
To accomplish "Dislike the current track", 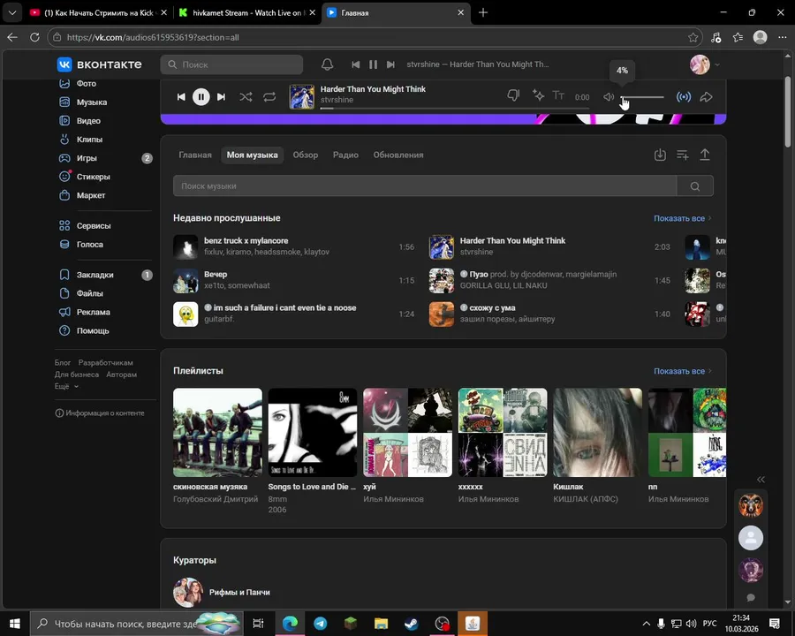I will click(513, 95).
